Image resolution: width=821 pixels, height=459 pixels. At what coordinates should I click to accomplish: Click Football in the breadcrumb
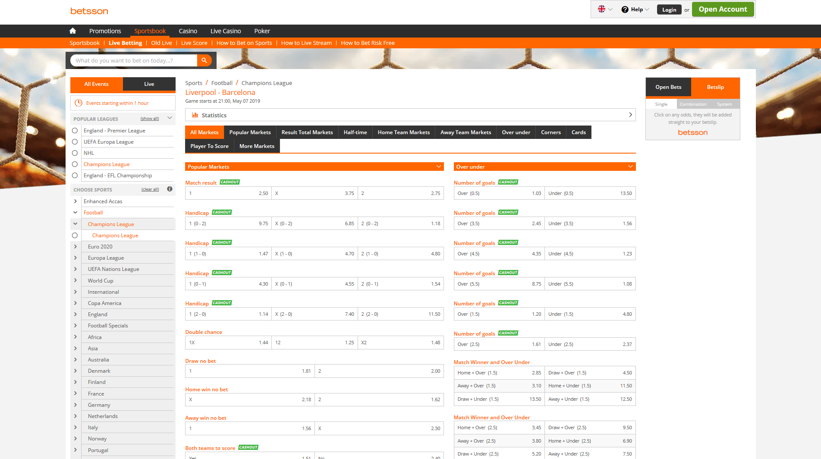click(x=222, y=83)
